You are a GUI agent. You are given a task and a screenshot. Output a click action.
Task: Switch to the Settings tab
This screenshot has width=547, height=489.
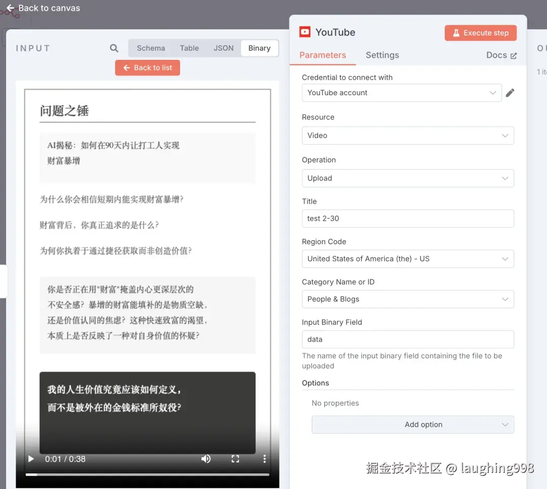point(382,55)
